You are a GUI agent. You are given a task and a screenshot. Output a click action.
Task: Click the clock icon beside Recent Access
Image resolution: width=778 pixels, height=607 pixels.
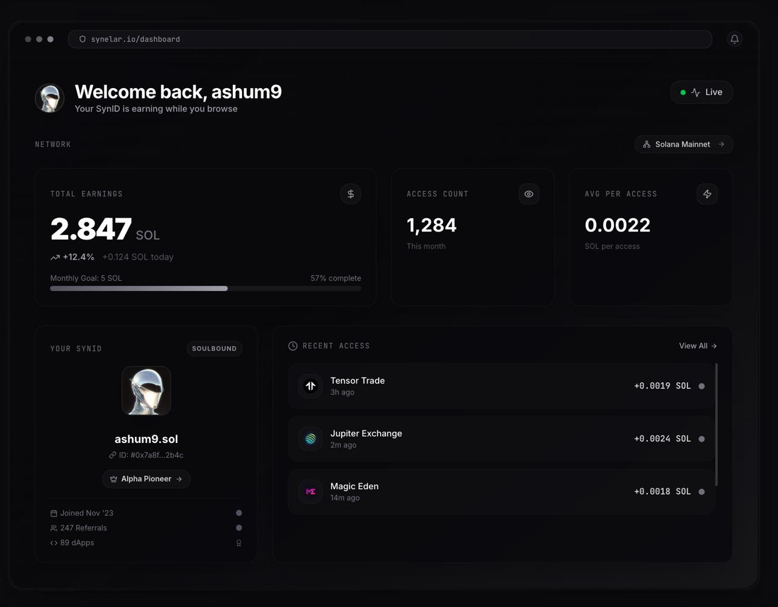click(x=293, y=346)
